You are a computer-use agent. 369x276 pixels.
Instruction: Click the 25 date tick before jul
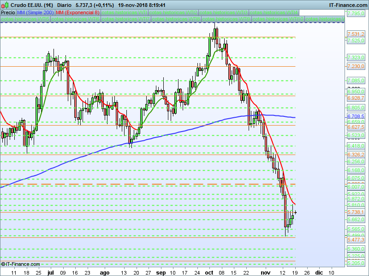point(39,273)
